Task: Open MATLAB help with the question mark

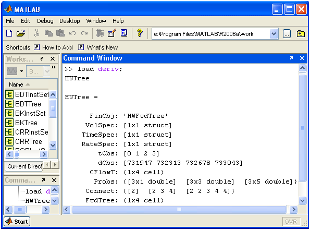Action: 140,33
